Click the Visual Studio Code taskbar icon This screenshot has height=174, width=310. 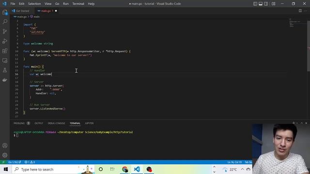pos(137,169)
